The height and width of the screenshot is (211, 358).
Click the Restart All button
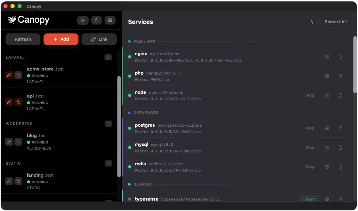point(335,22)
